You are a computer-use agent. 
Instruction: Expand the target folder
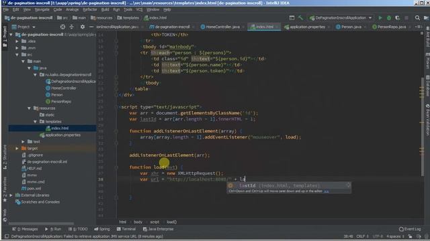point(17,149)
